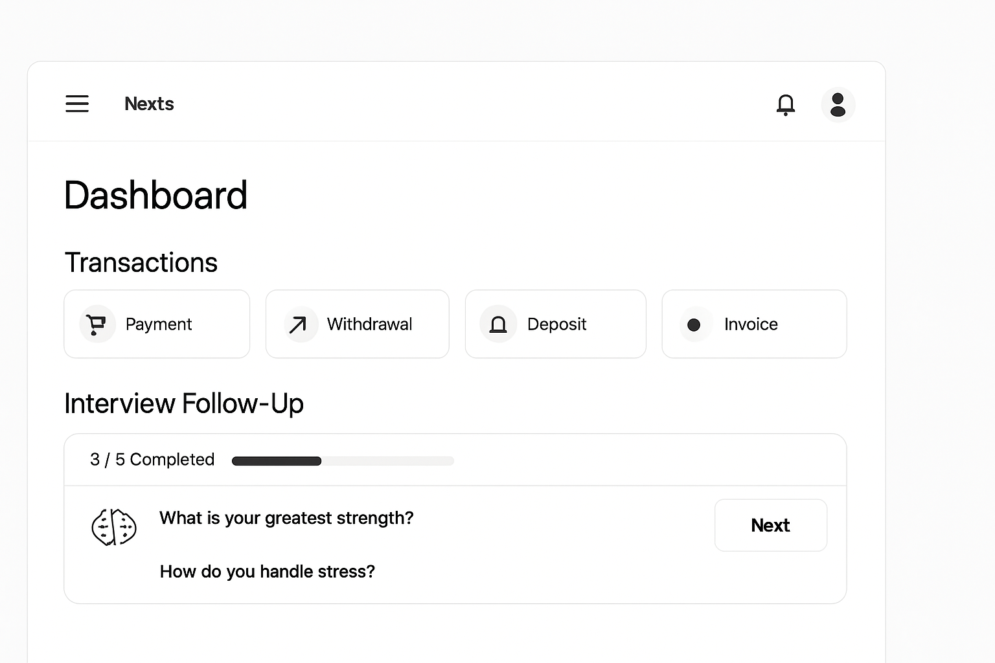995x663 pixels.
Task: Select the Withdrawal transaction card
Action: coord(358,324)
